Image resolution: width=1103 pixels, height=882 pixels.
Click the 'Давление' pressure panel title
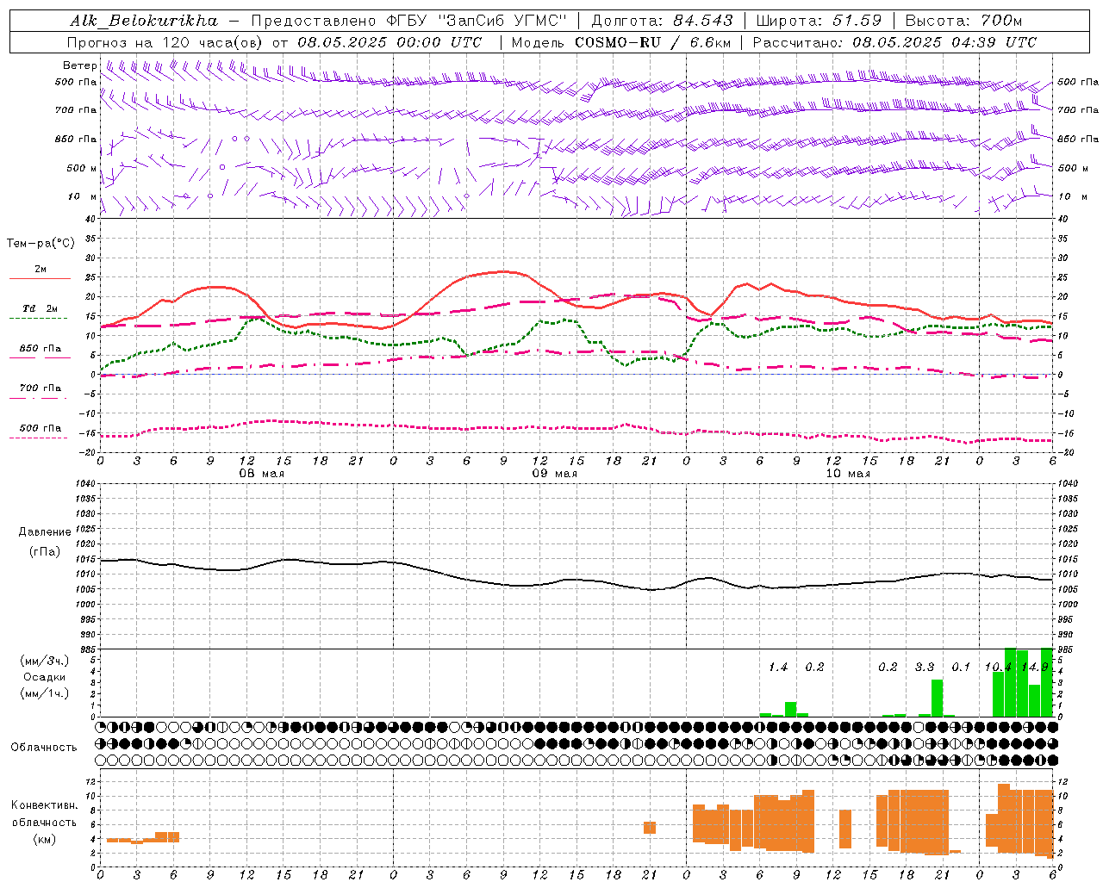[44, 532]
